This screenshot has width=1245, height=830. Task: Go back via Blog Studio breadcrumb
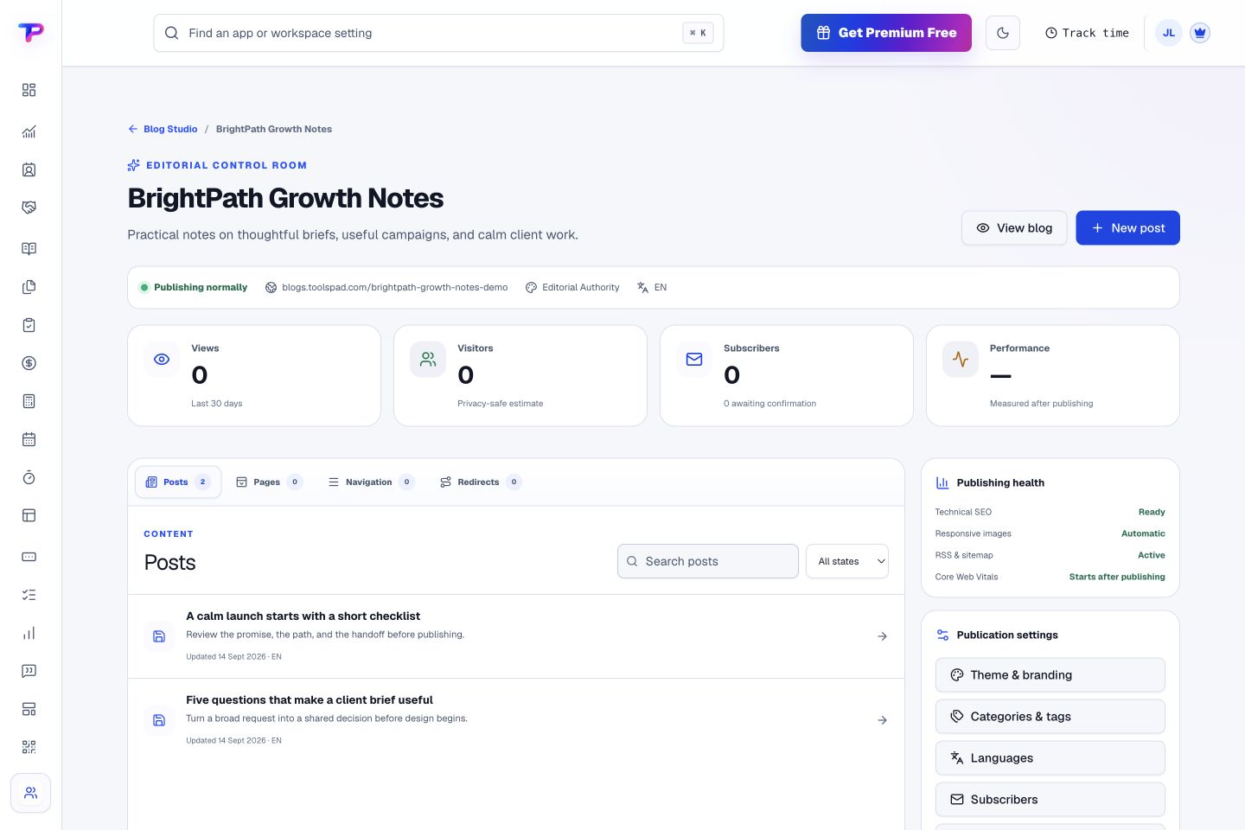163,129
